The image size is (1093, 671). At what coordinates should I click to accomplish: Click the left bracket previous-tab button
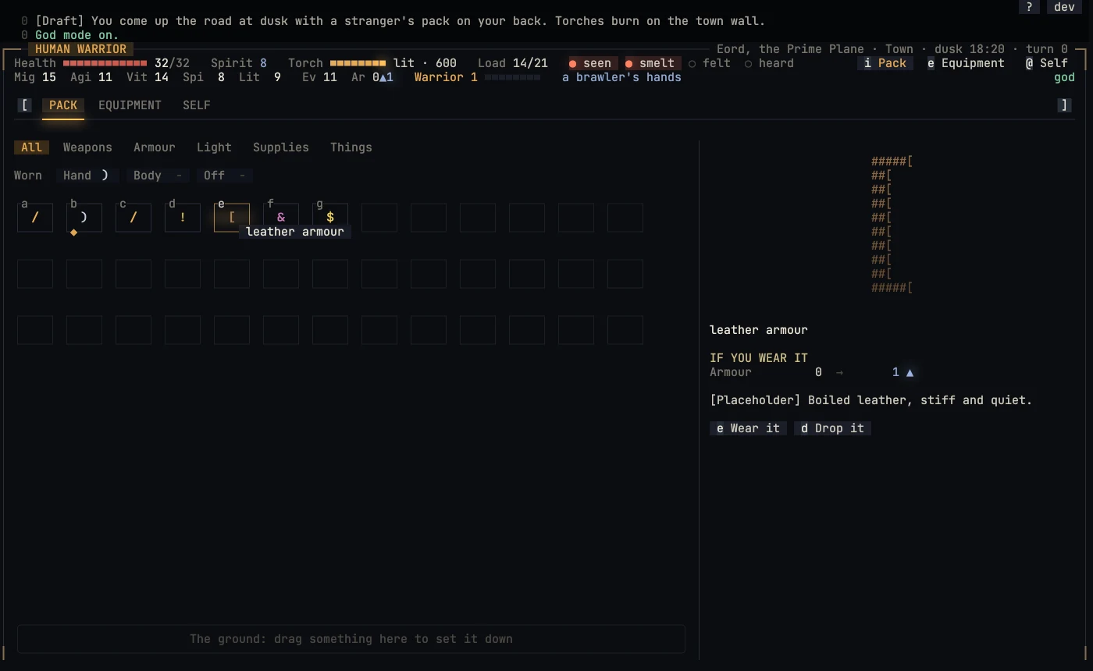coord(26,105)
